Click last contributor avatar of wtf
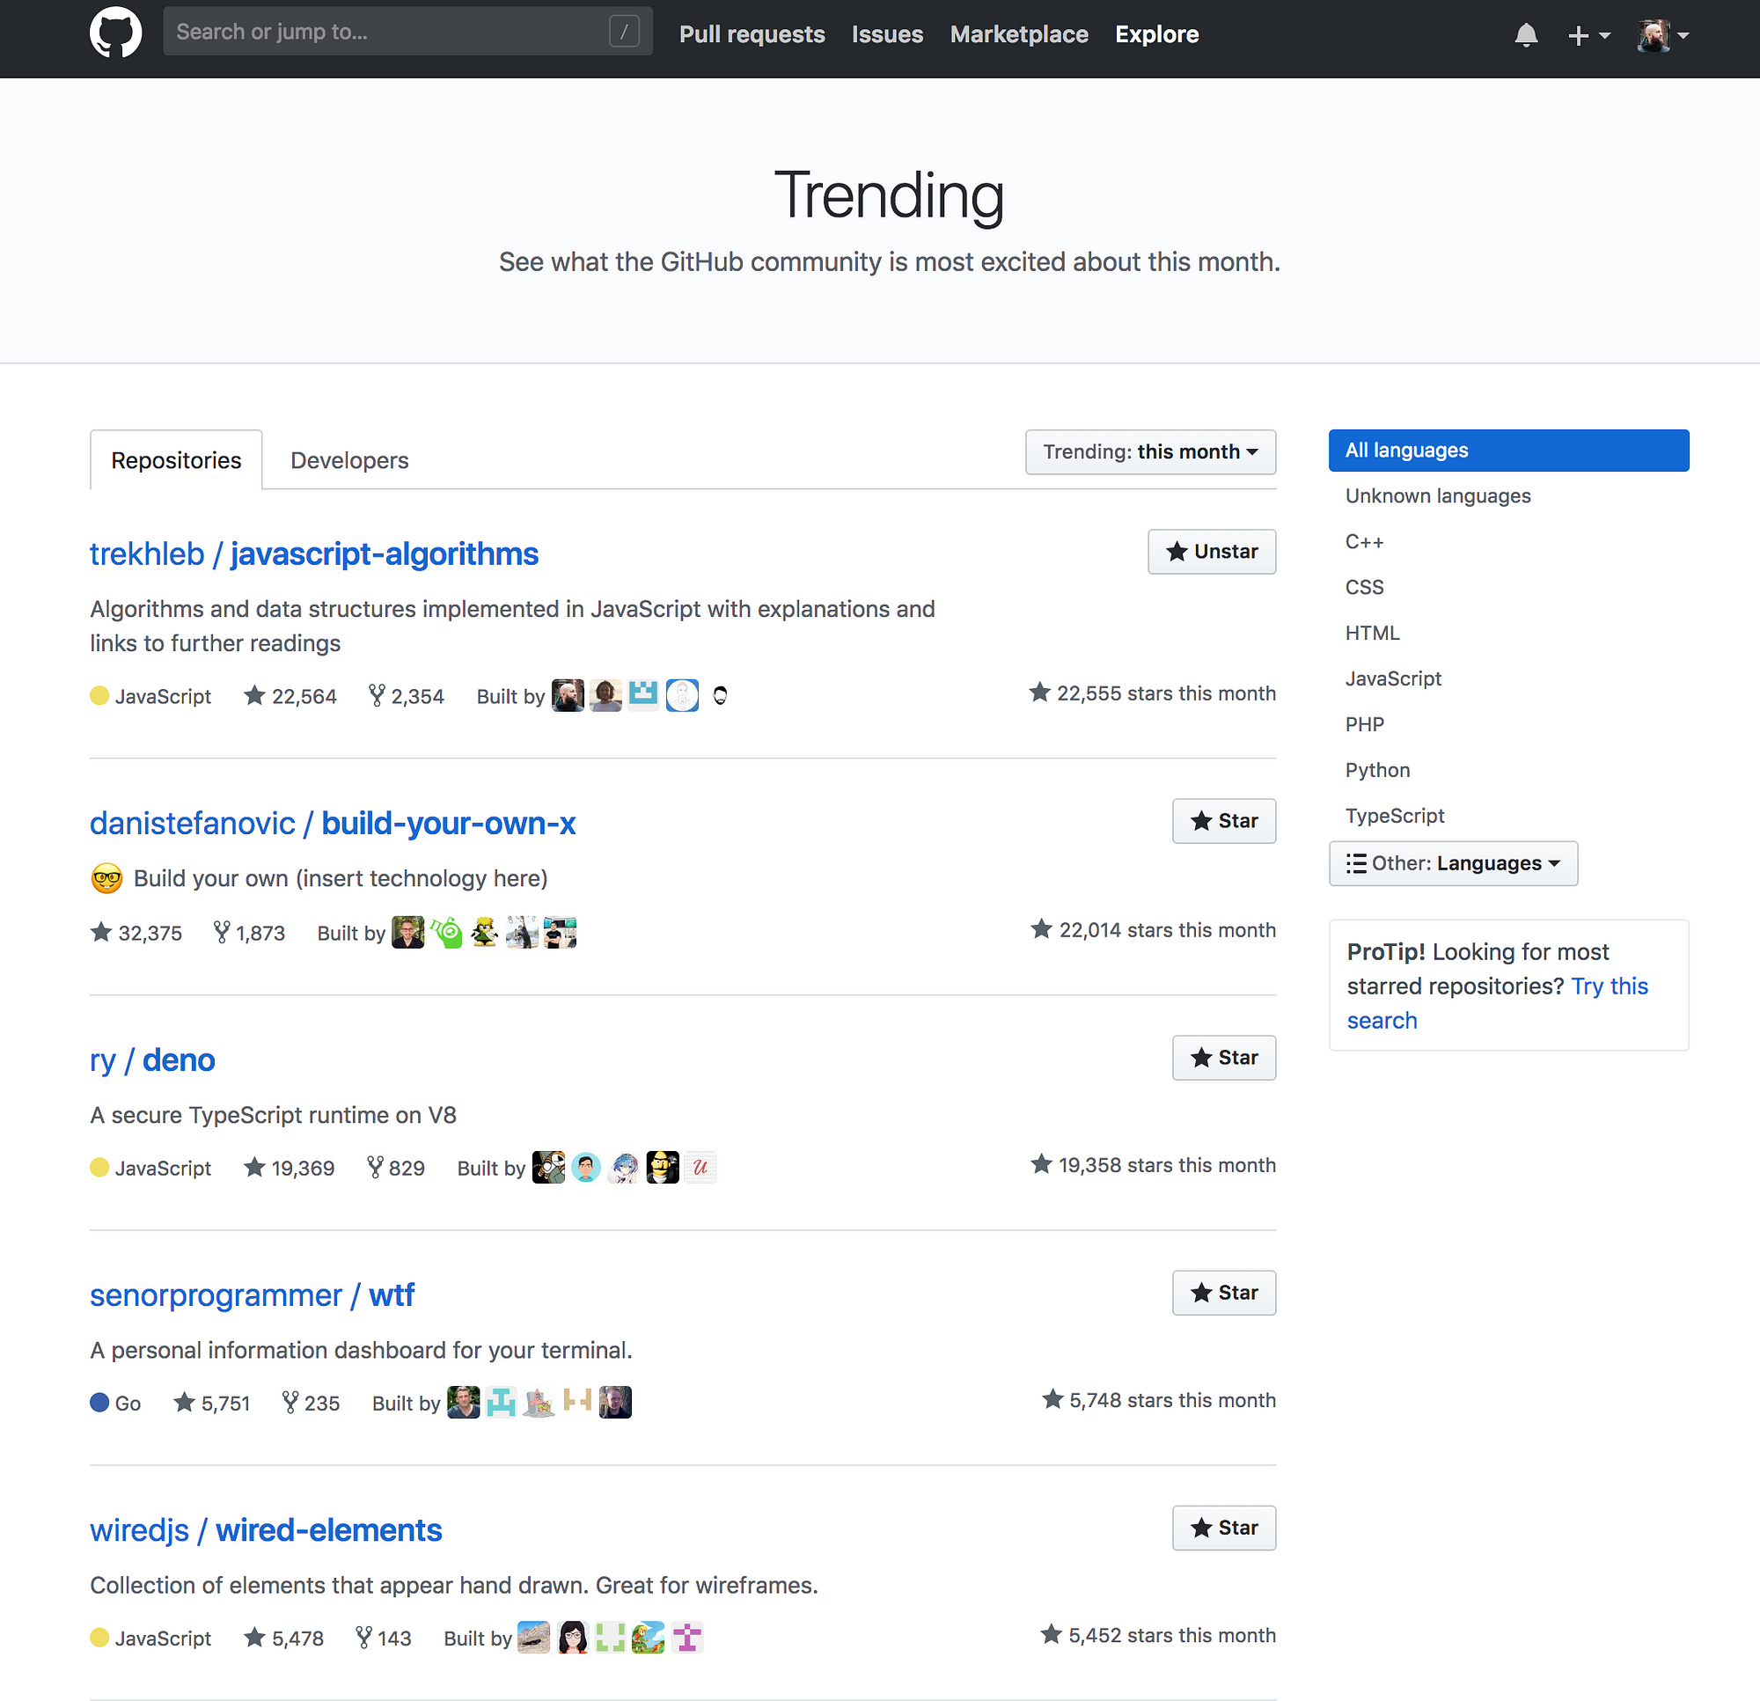Viewport: 1760px width, 1701px height. point(615,1404)
